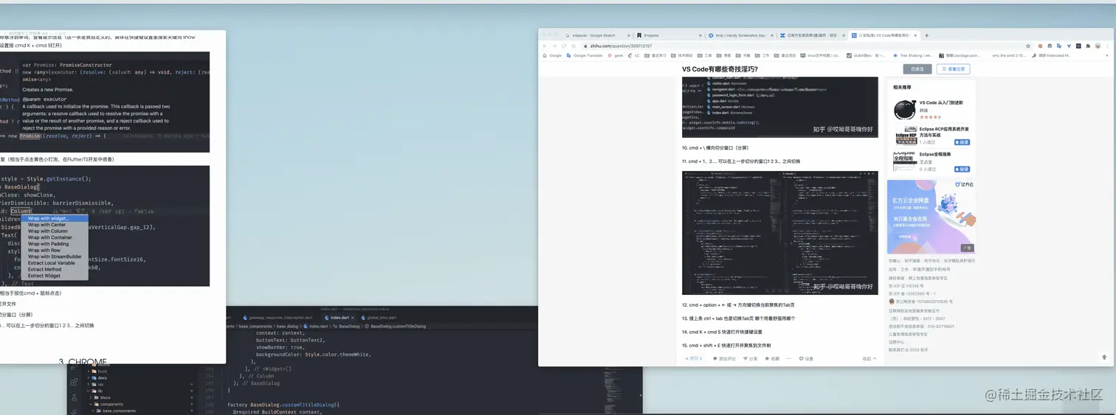Go back in the Chrome window
The image size is (1116, 415).
click(x=544, y=46)
